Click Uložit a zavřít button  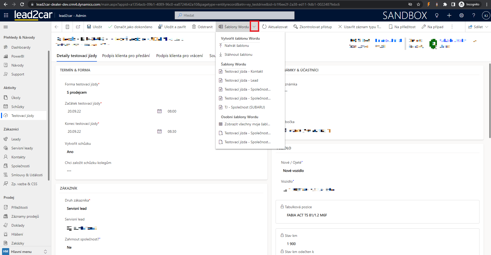172,27
